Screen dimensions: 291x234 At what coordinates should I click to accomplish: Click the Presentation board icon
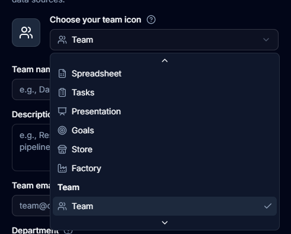62,111
